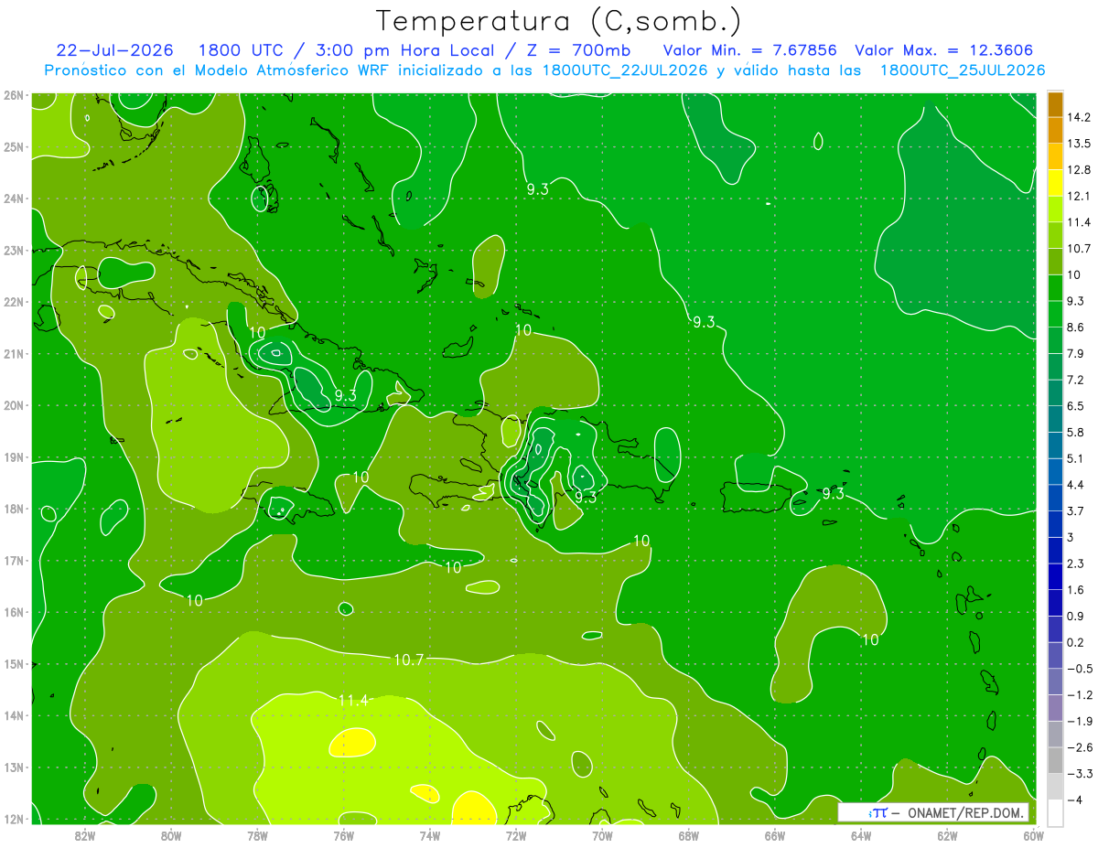1098x848 pixels.
Task: Click the Puerto Rico island outline
Action: [x=758, y=498]
